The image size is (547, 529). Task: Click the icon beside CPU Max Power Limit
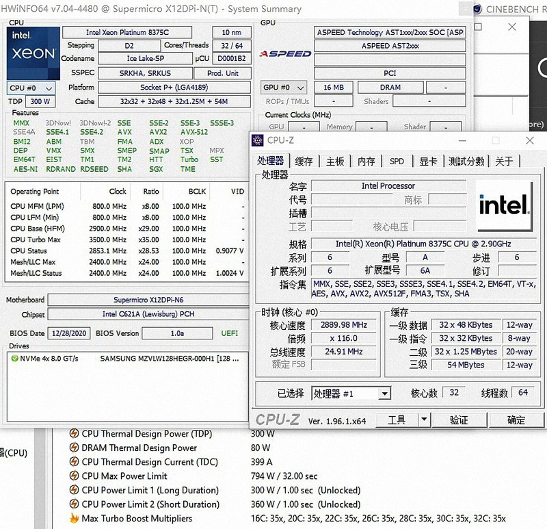click(74, 476)
